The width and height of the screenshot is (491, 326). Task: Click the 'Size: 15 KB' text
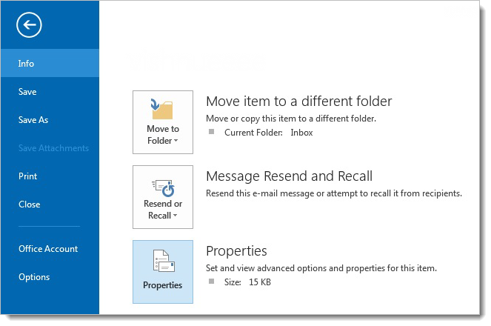tap(247, 282)
